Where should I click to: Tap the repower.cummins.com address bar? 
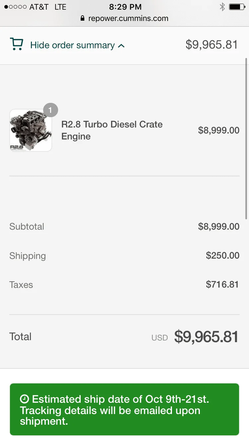pos(128,18)
